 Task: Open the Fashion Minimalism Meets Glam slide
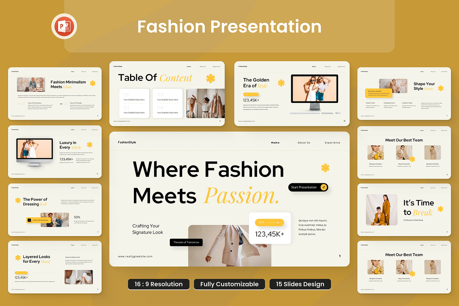pyautogui.click(x=55, y=93)
